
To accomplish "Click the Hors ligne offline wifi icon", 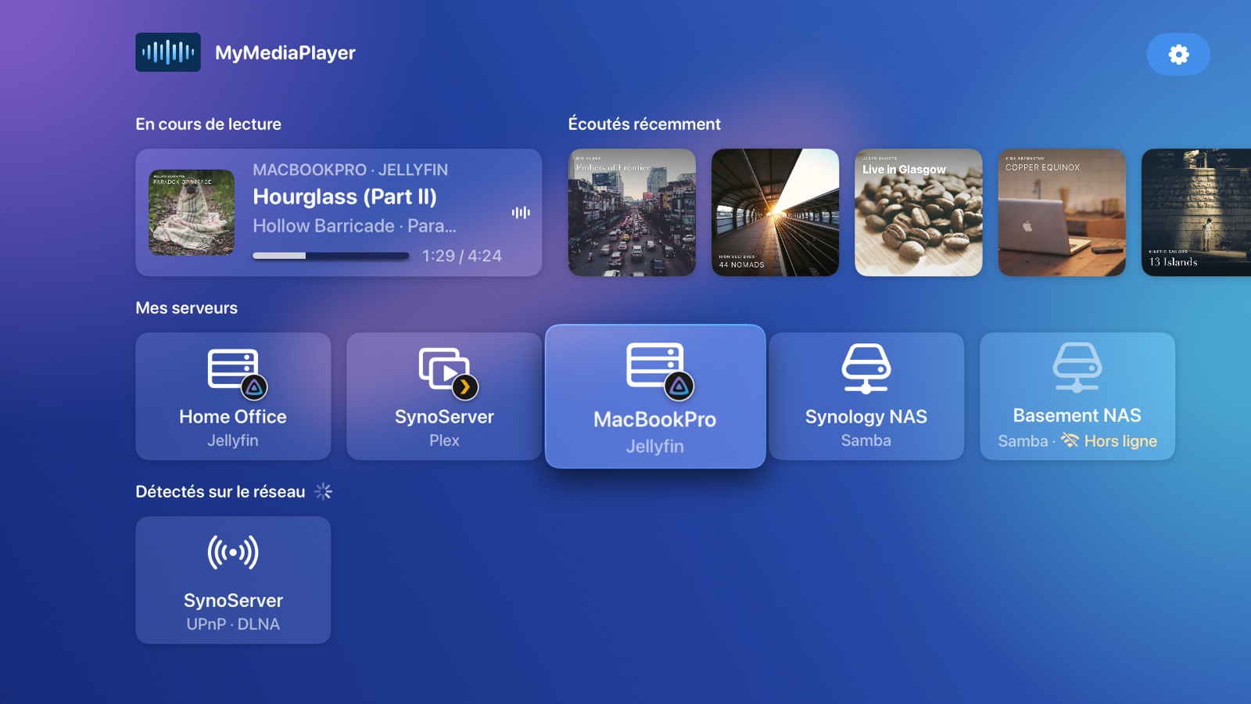I will point(1070,440).
